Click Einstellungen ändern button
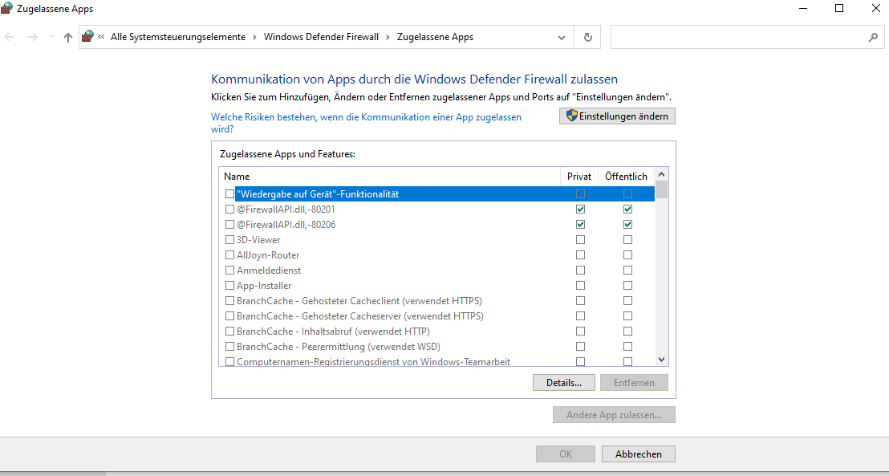This screenshot has height=476, width=889. (617, 116)
